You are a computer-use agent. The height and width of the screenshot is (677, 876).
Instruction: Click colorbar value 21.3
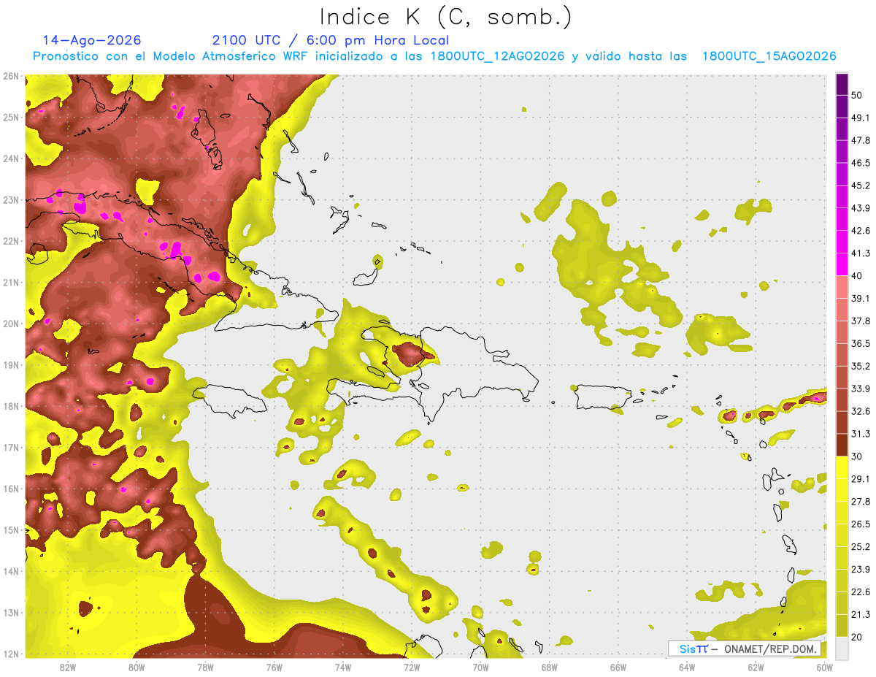click(860, 614)
